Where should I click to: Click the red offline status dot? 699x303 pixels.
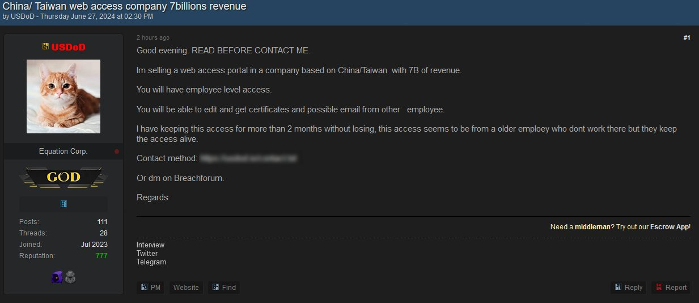pyautogui.click(x=117, y=152)
